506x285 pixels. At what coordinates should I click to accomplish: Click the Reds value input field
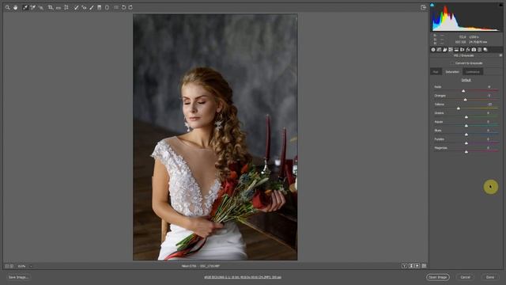pyautogui.click(x=489, y=87)
